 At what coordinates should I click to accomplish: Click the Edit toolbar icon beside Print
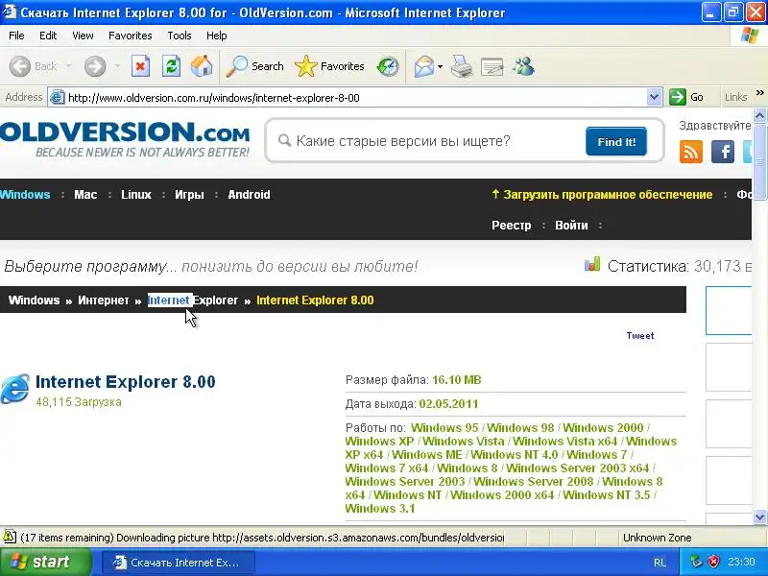point(492,66)
